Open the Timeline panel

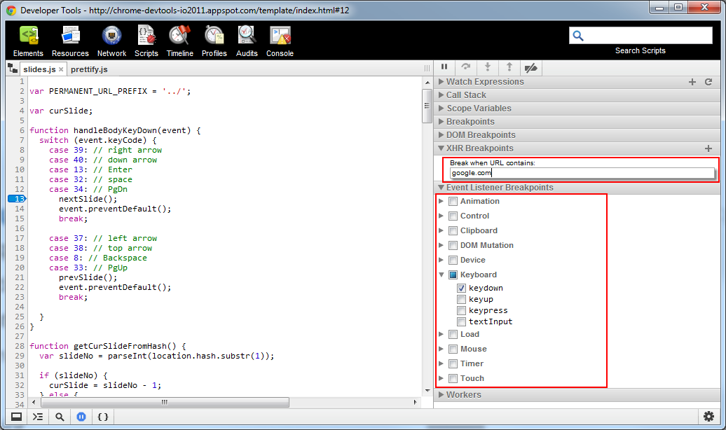[x=179, y=41]
